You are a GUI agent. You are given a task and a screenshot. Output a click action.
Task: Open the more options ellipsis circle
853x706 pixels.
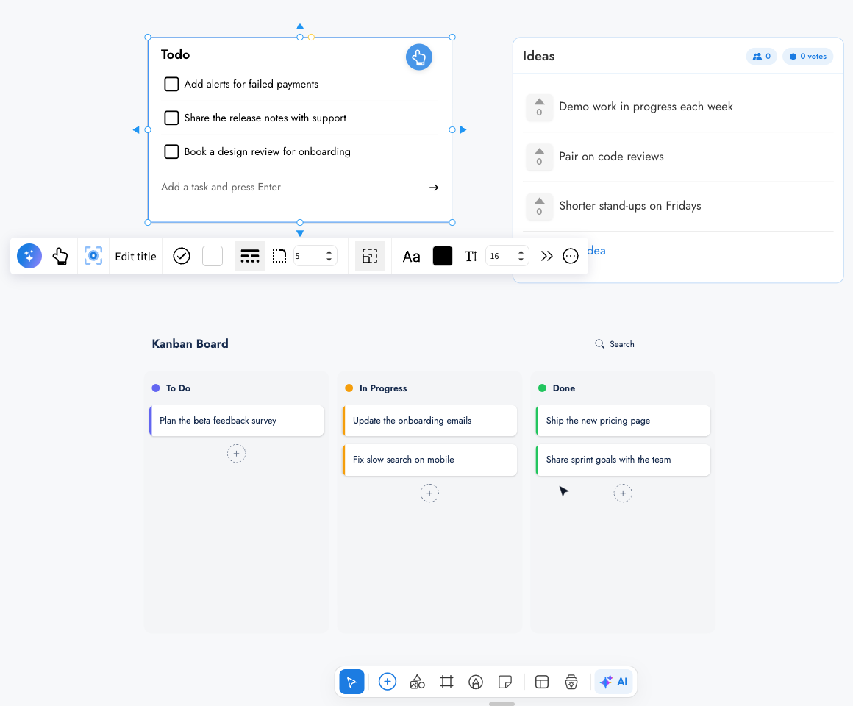tap(570, 256)
